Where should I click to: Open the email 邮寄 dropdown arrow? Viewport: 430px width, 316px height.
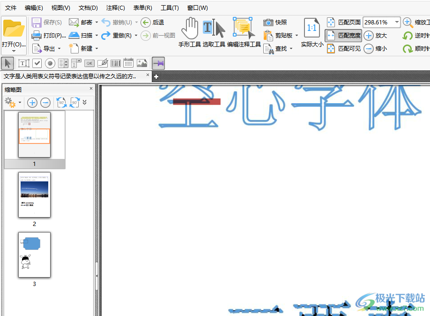point(96,23)
